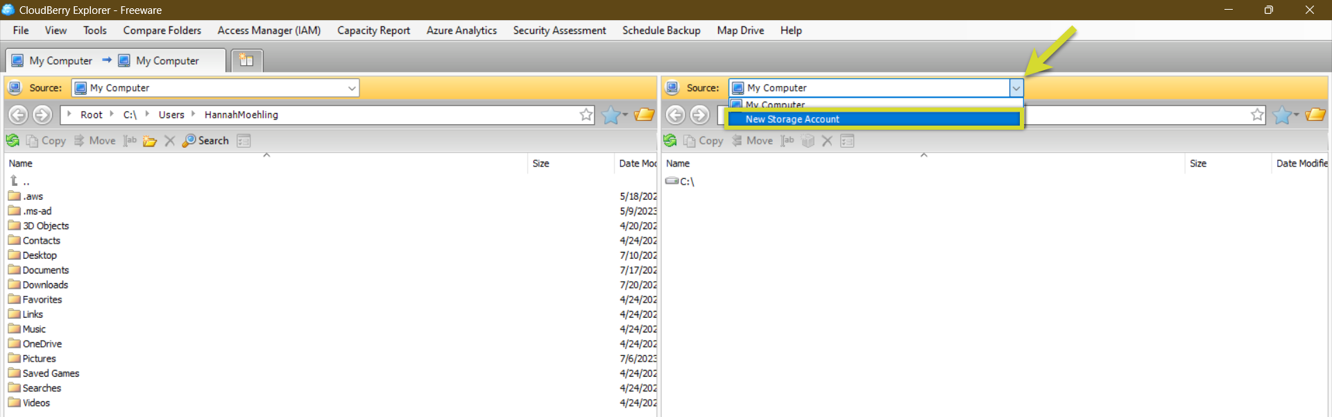Open the new tab button icon
1332x417 pixels.
(x=246, y=60)
